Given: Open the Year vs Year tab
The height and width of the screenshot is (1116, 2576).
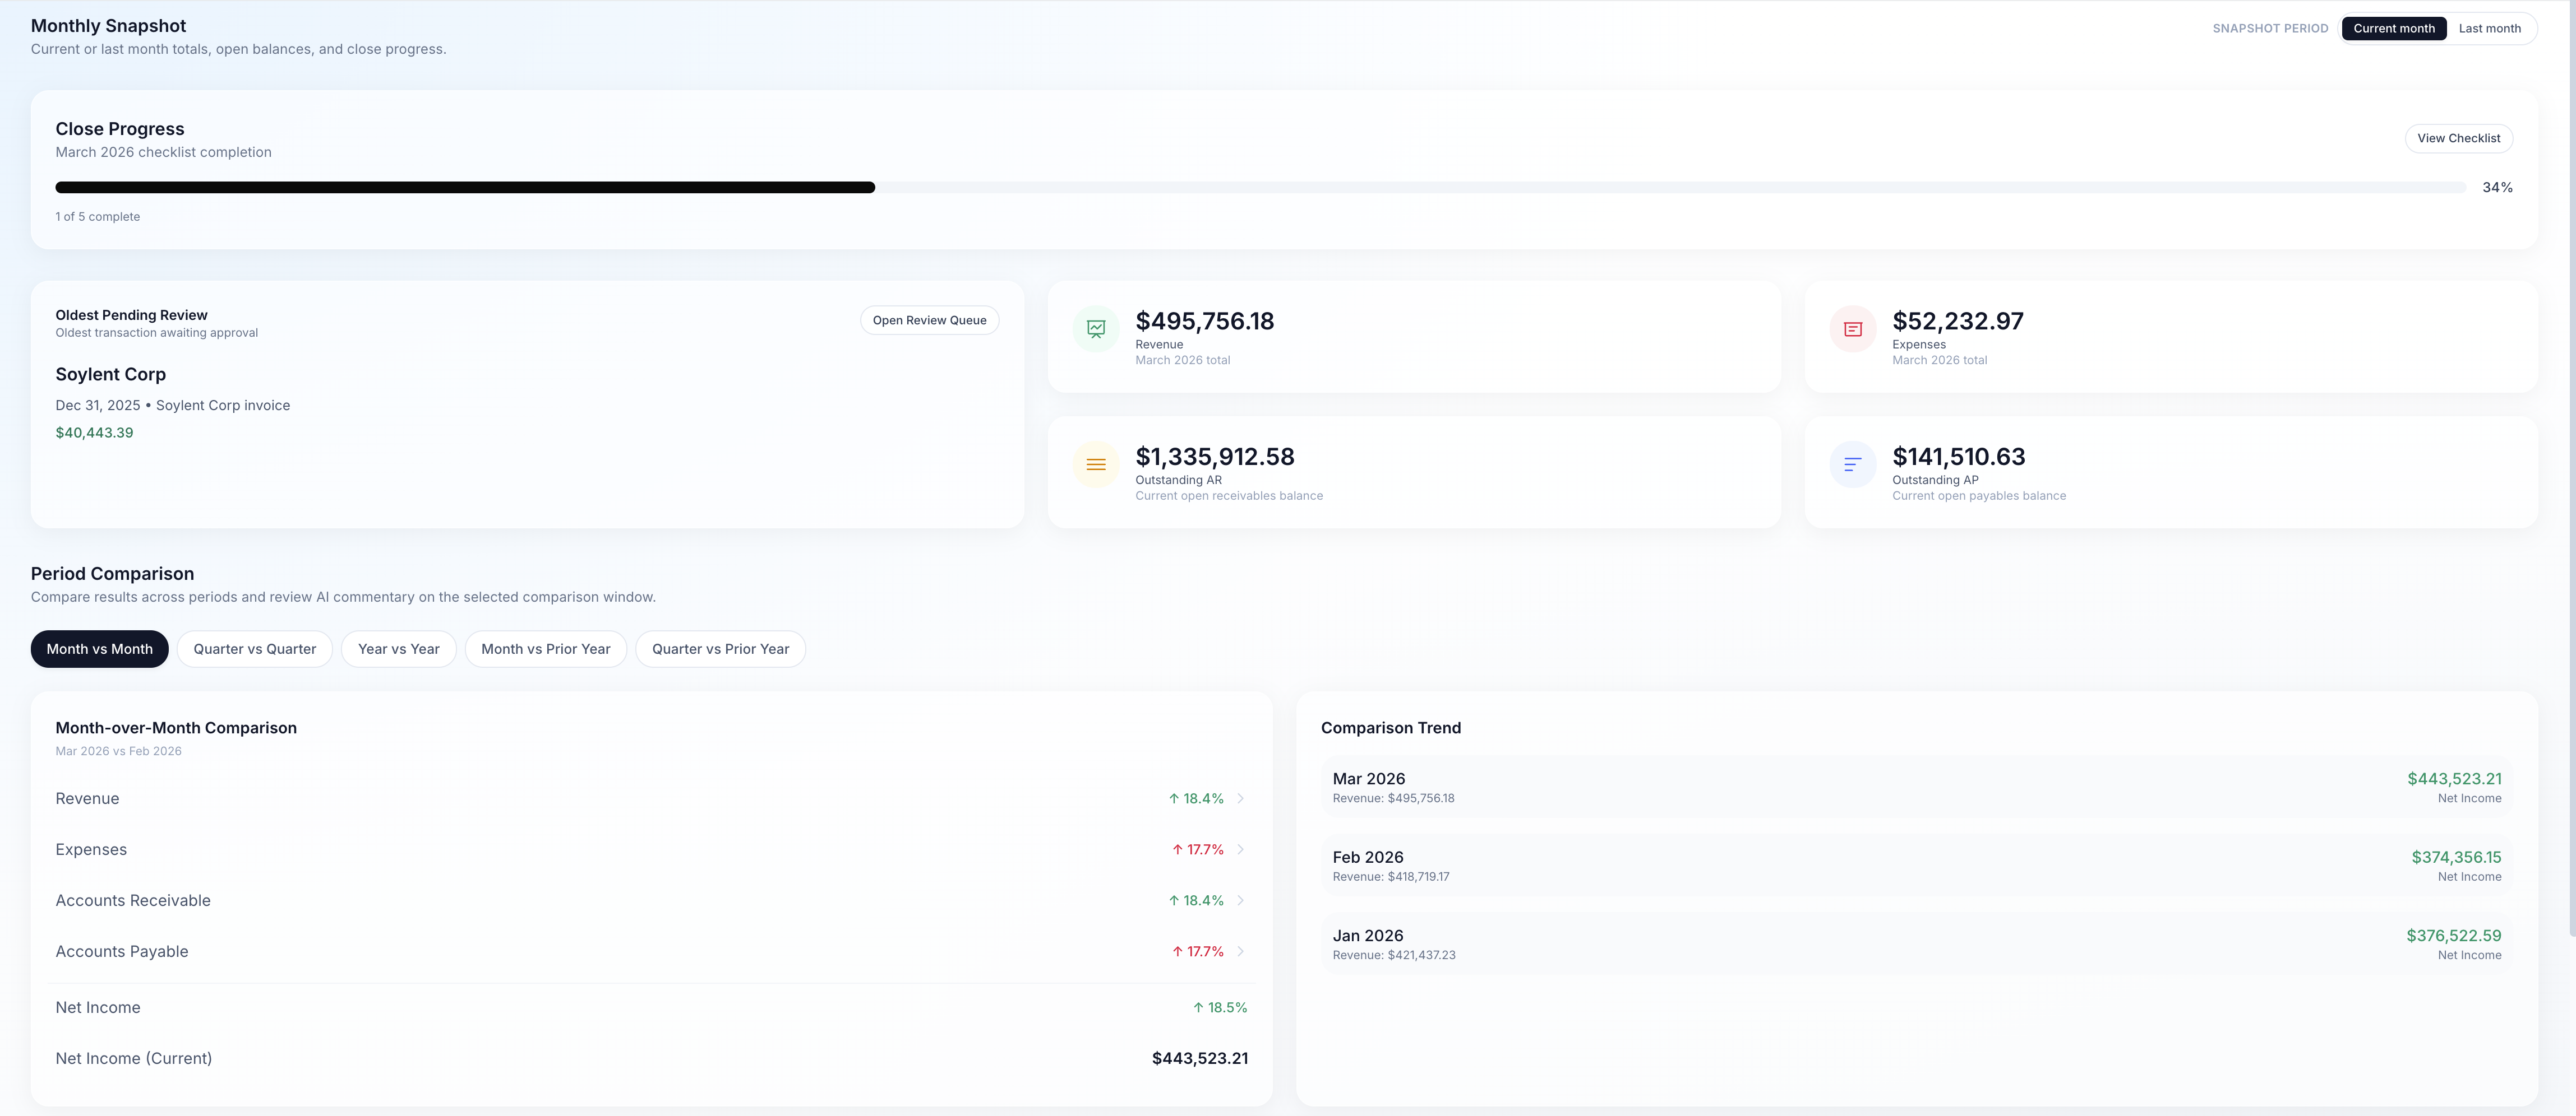Looking at the screenshot, I should (398, 648).
